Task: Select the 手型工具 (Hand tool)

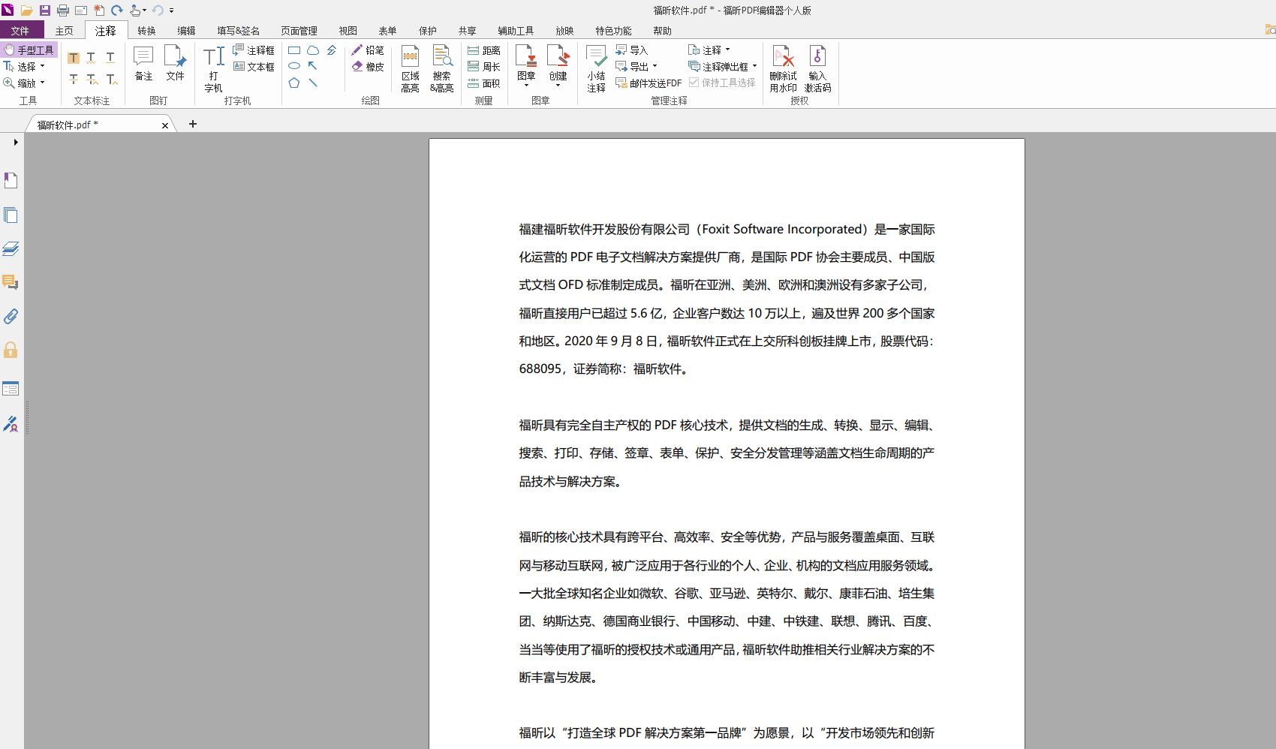Action: pyautogui.click(x=30, y=50)
